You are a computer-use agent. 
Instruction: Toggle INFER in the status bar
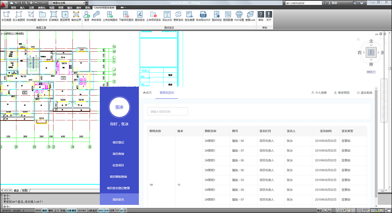click(38, 211)
